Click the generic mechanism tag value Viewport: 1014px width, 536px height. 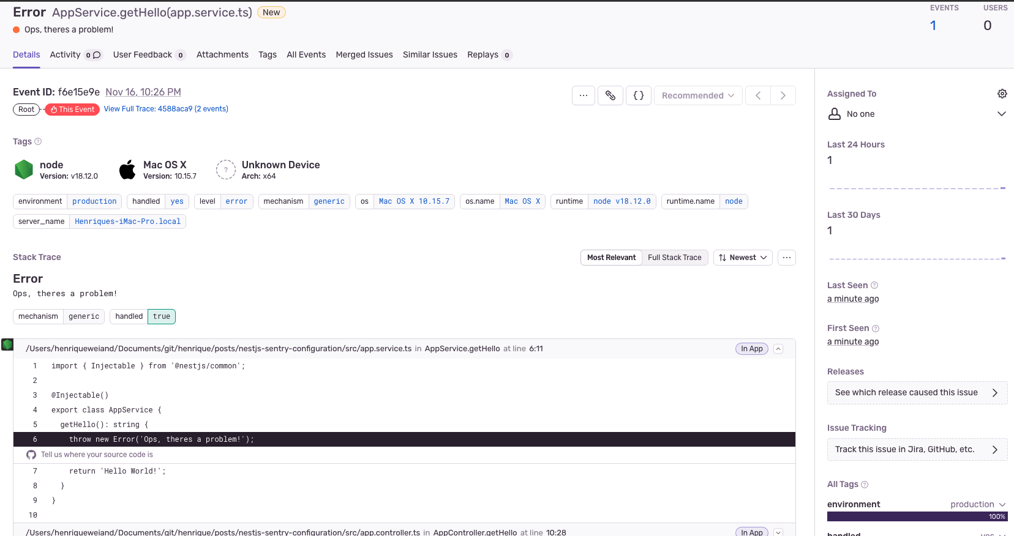tap(329, 201)
